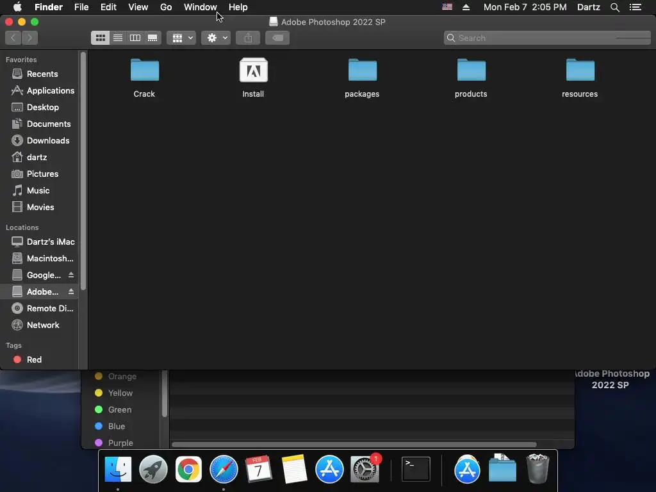Screen dimensions: 656x492
Task: Open Spotlight search in menu bar
Action: tap(615, 7)
